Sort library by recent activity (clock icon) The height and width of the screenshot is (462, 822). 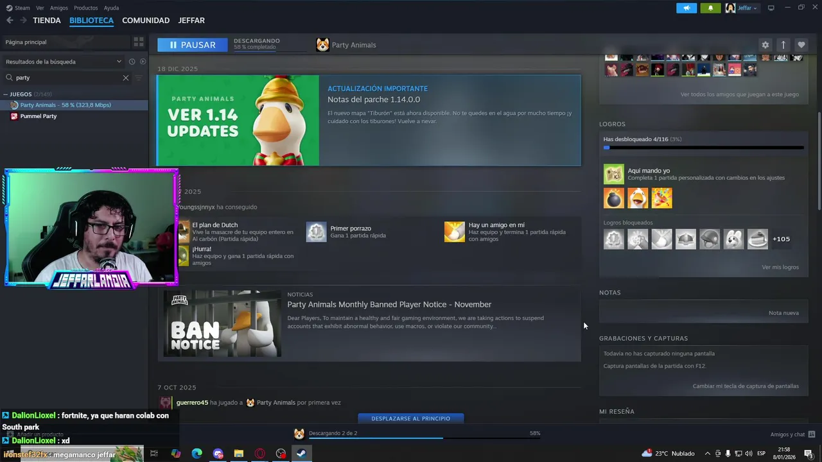tap(132, 62)
